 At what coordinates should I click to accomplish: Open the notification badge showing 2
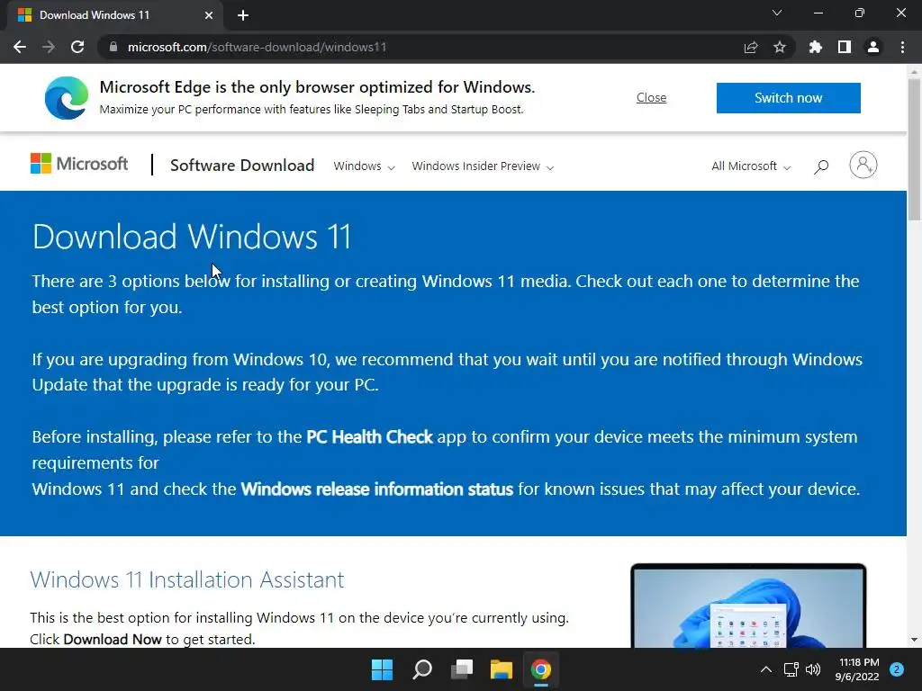coord(897,669)
